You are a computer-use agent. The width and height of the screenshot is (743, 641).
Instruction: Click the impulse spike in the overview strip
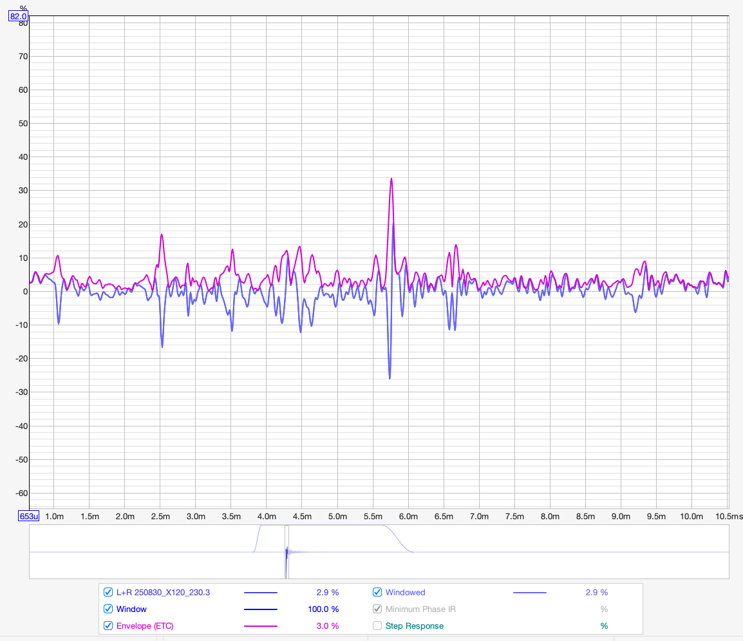286,552
